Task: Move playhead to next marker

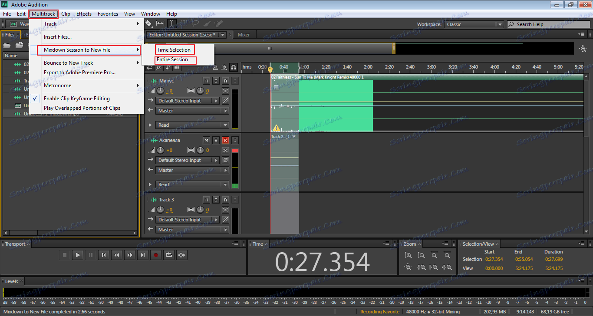Action: click(143, 255)
